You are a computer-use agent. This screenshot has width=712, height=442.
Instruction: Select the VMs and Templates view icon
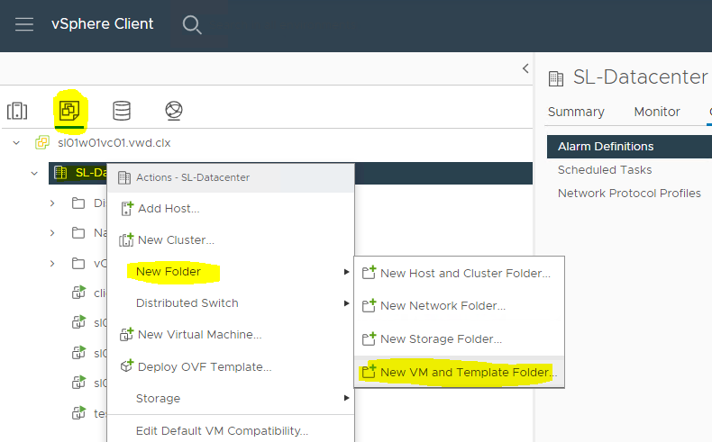pyautogui.click(x=69, y=110)
